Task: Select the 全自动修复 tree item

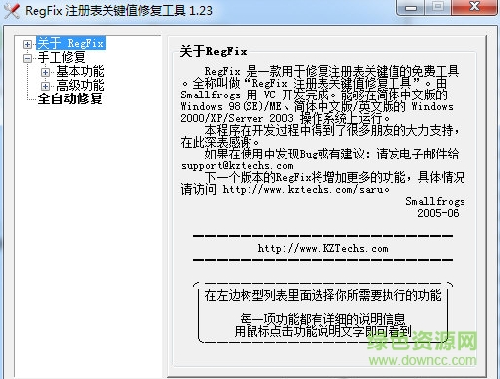Action: coord(70,98)
